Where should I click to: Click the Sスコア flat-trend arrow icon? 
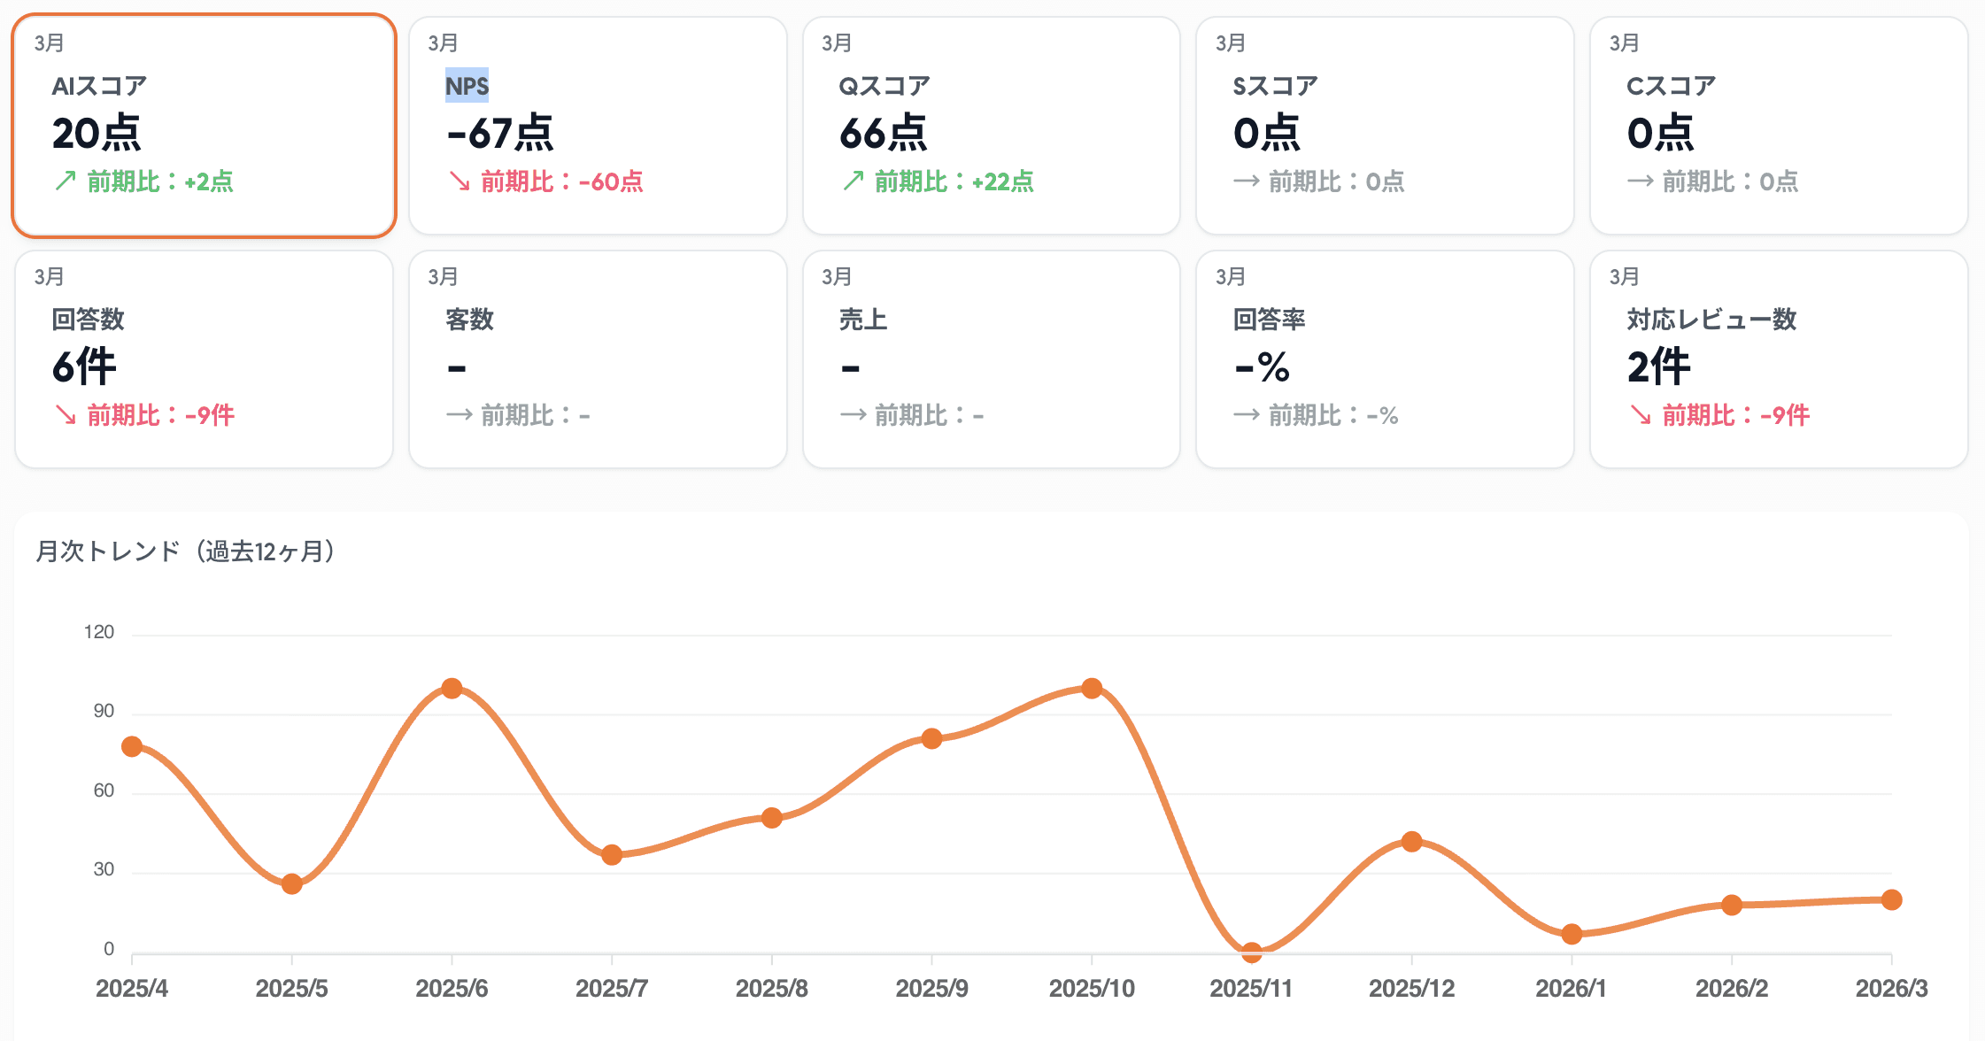click(x=1247, y=181)
